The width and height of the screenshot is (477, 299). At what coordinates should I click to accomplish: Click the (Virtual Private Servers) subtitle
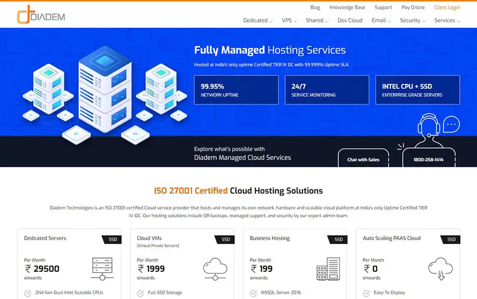[158, 246]
